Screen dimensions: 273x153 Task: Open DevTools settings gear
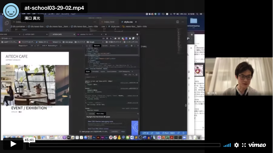tap(131, 46)
